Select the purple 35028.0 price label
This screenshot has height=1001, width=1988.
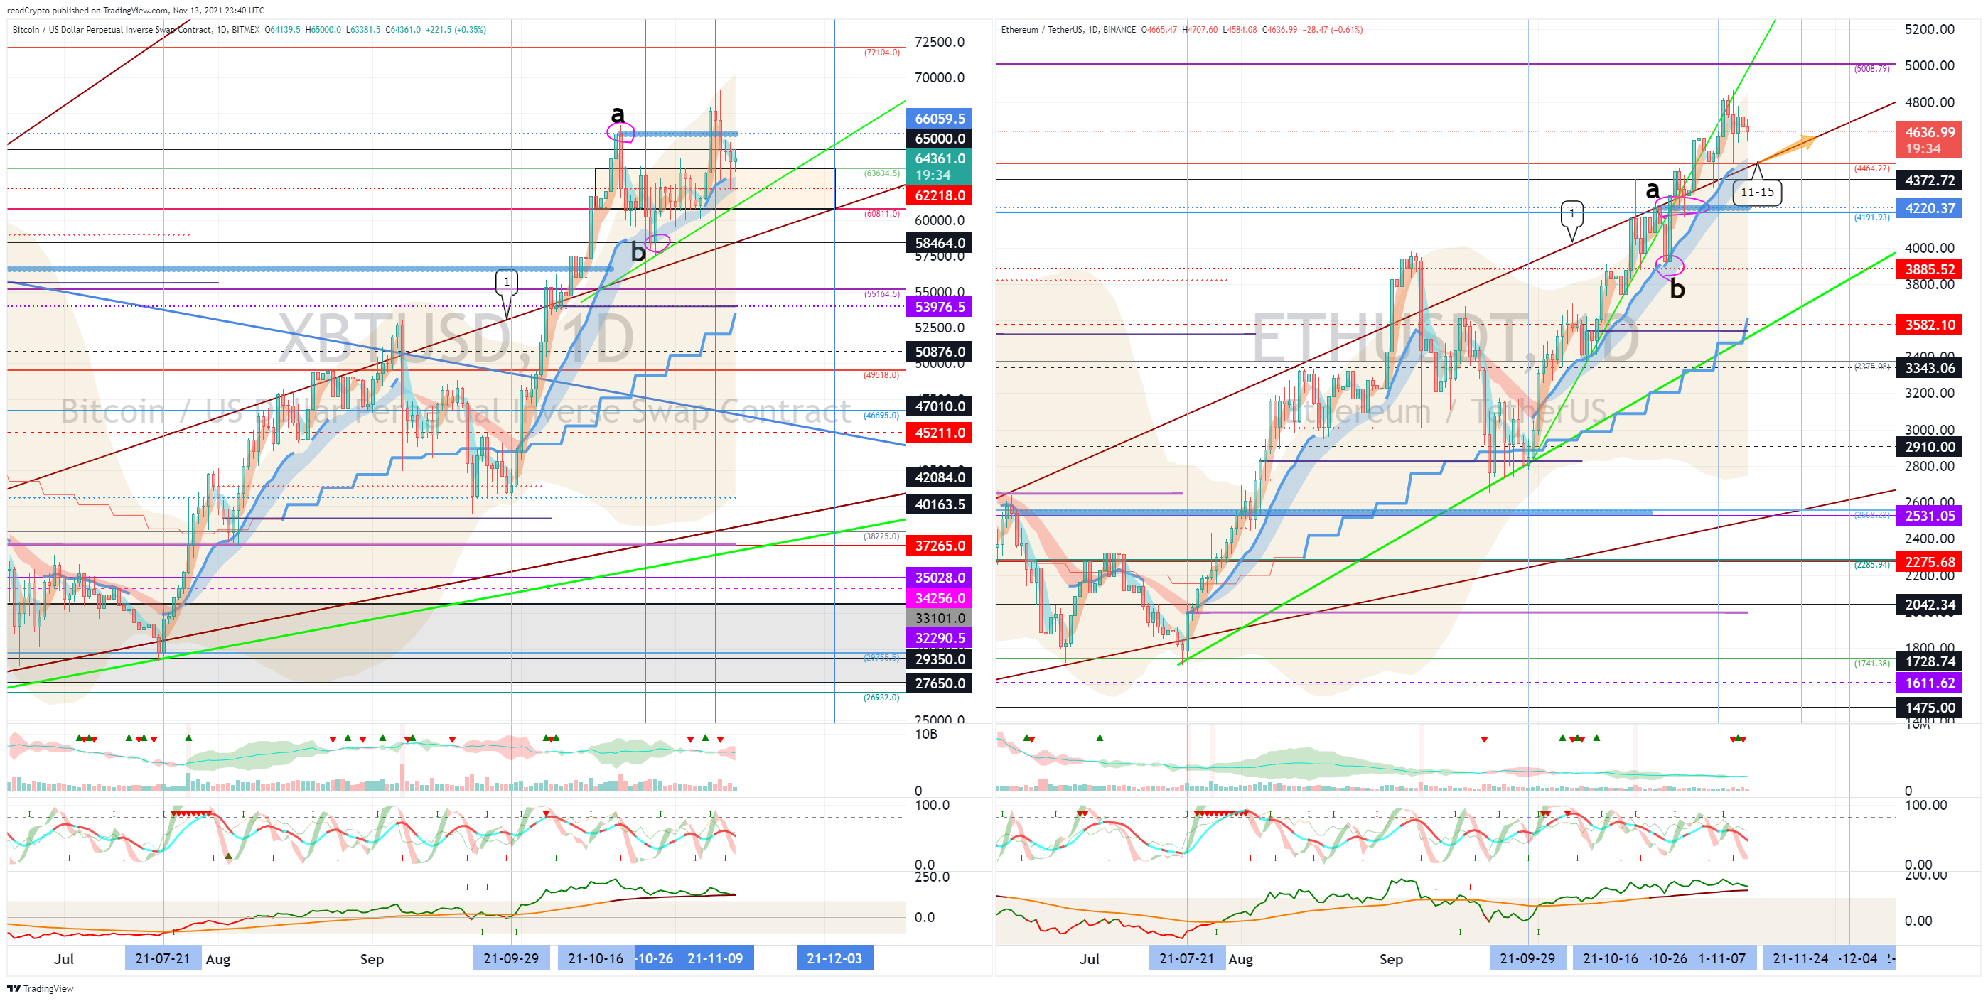pos(938,578)
